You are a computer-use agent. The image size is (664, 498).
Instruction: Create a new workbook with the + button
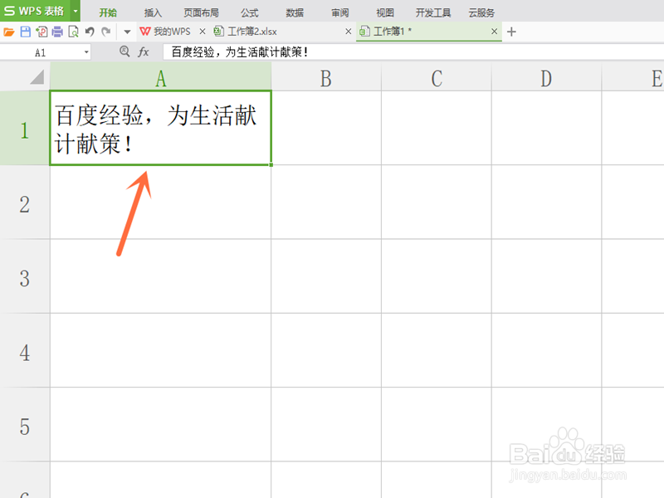coord(510,30)
